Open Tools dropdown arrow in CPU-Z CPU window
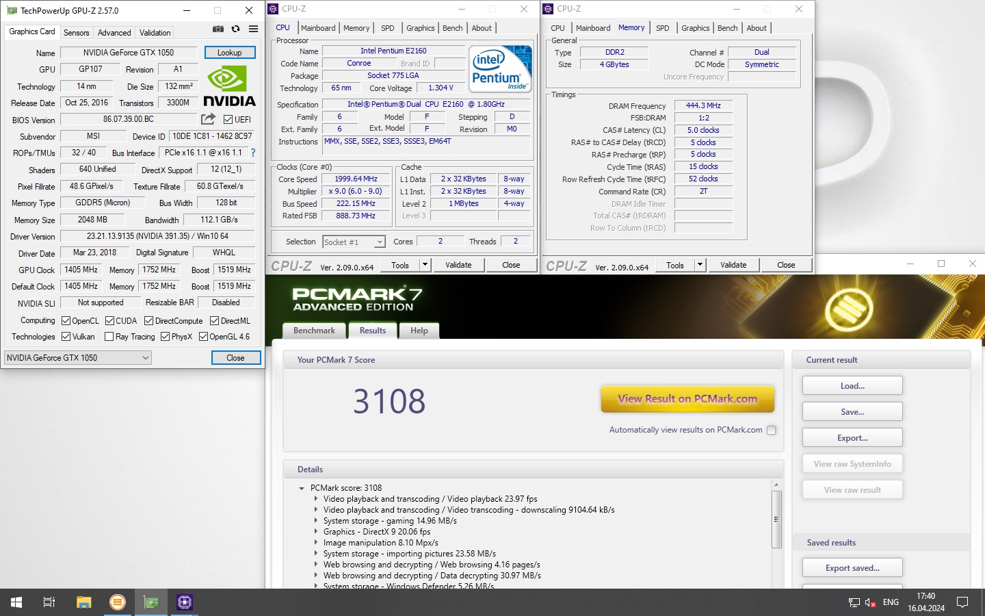Viewport: 985px width, 616px height. [425, 265]
